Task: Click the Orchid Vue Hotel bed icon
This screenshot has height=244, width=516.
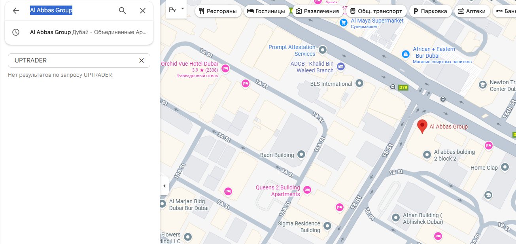Action: pos(225,68)
